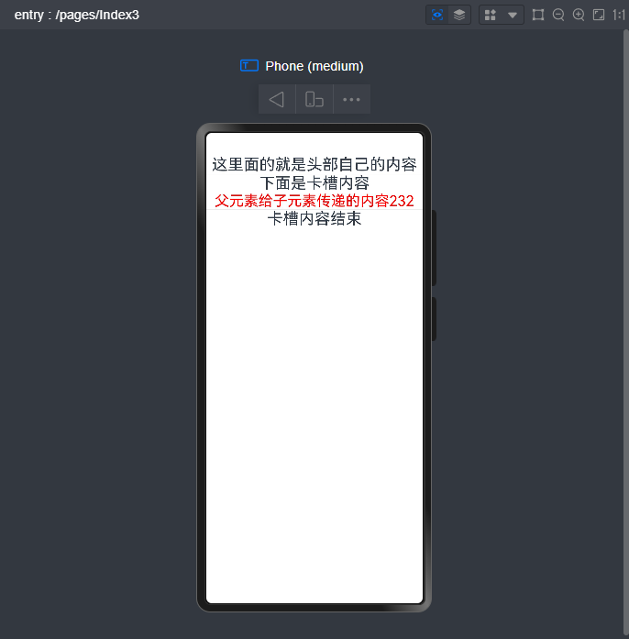This screenshot has width=629, height=639.
Task: Toggle the component inspector eye icon
Action: coord(437,15)
